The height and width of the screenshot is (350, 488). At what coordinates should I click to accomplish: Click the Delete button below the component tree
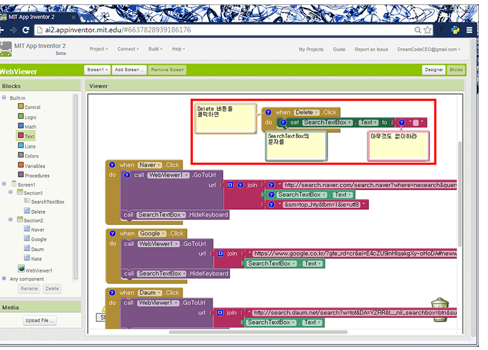(x=52, y=288)
